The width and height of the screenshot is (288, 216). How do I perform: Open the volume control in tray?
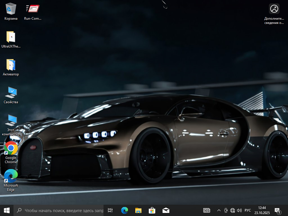tap(239, 210)
